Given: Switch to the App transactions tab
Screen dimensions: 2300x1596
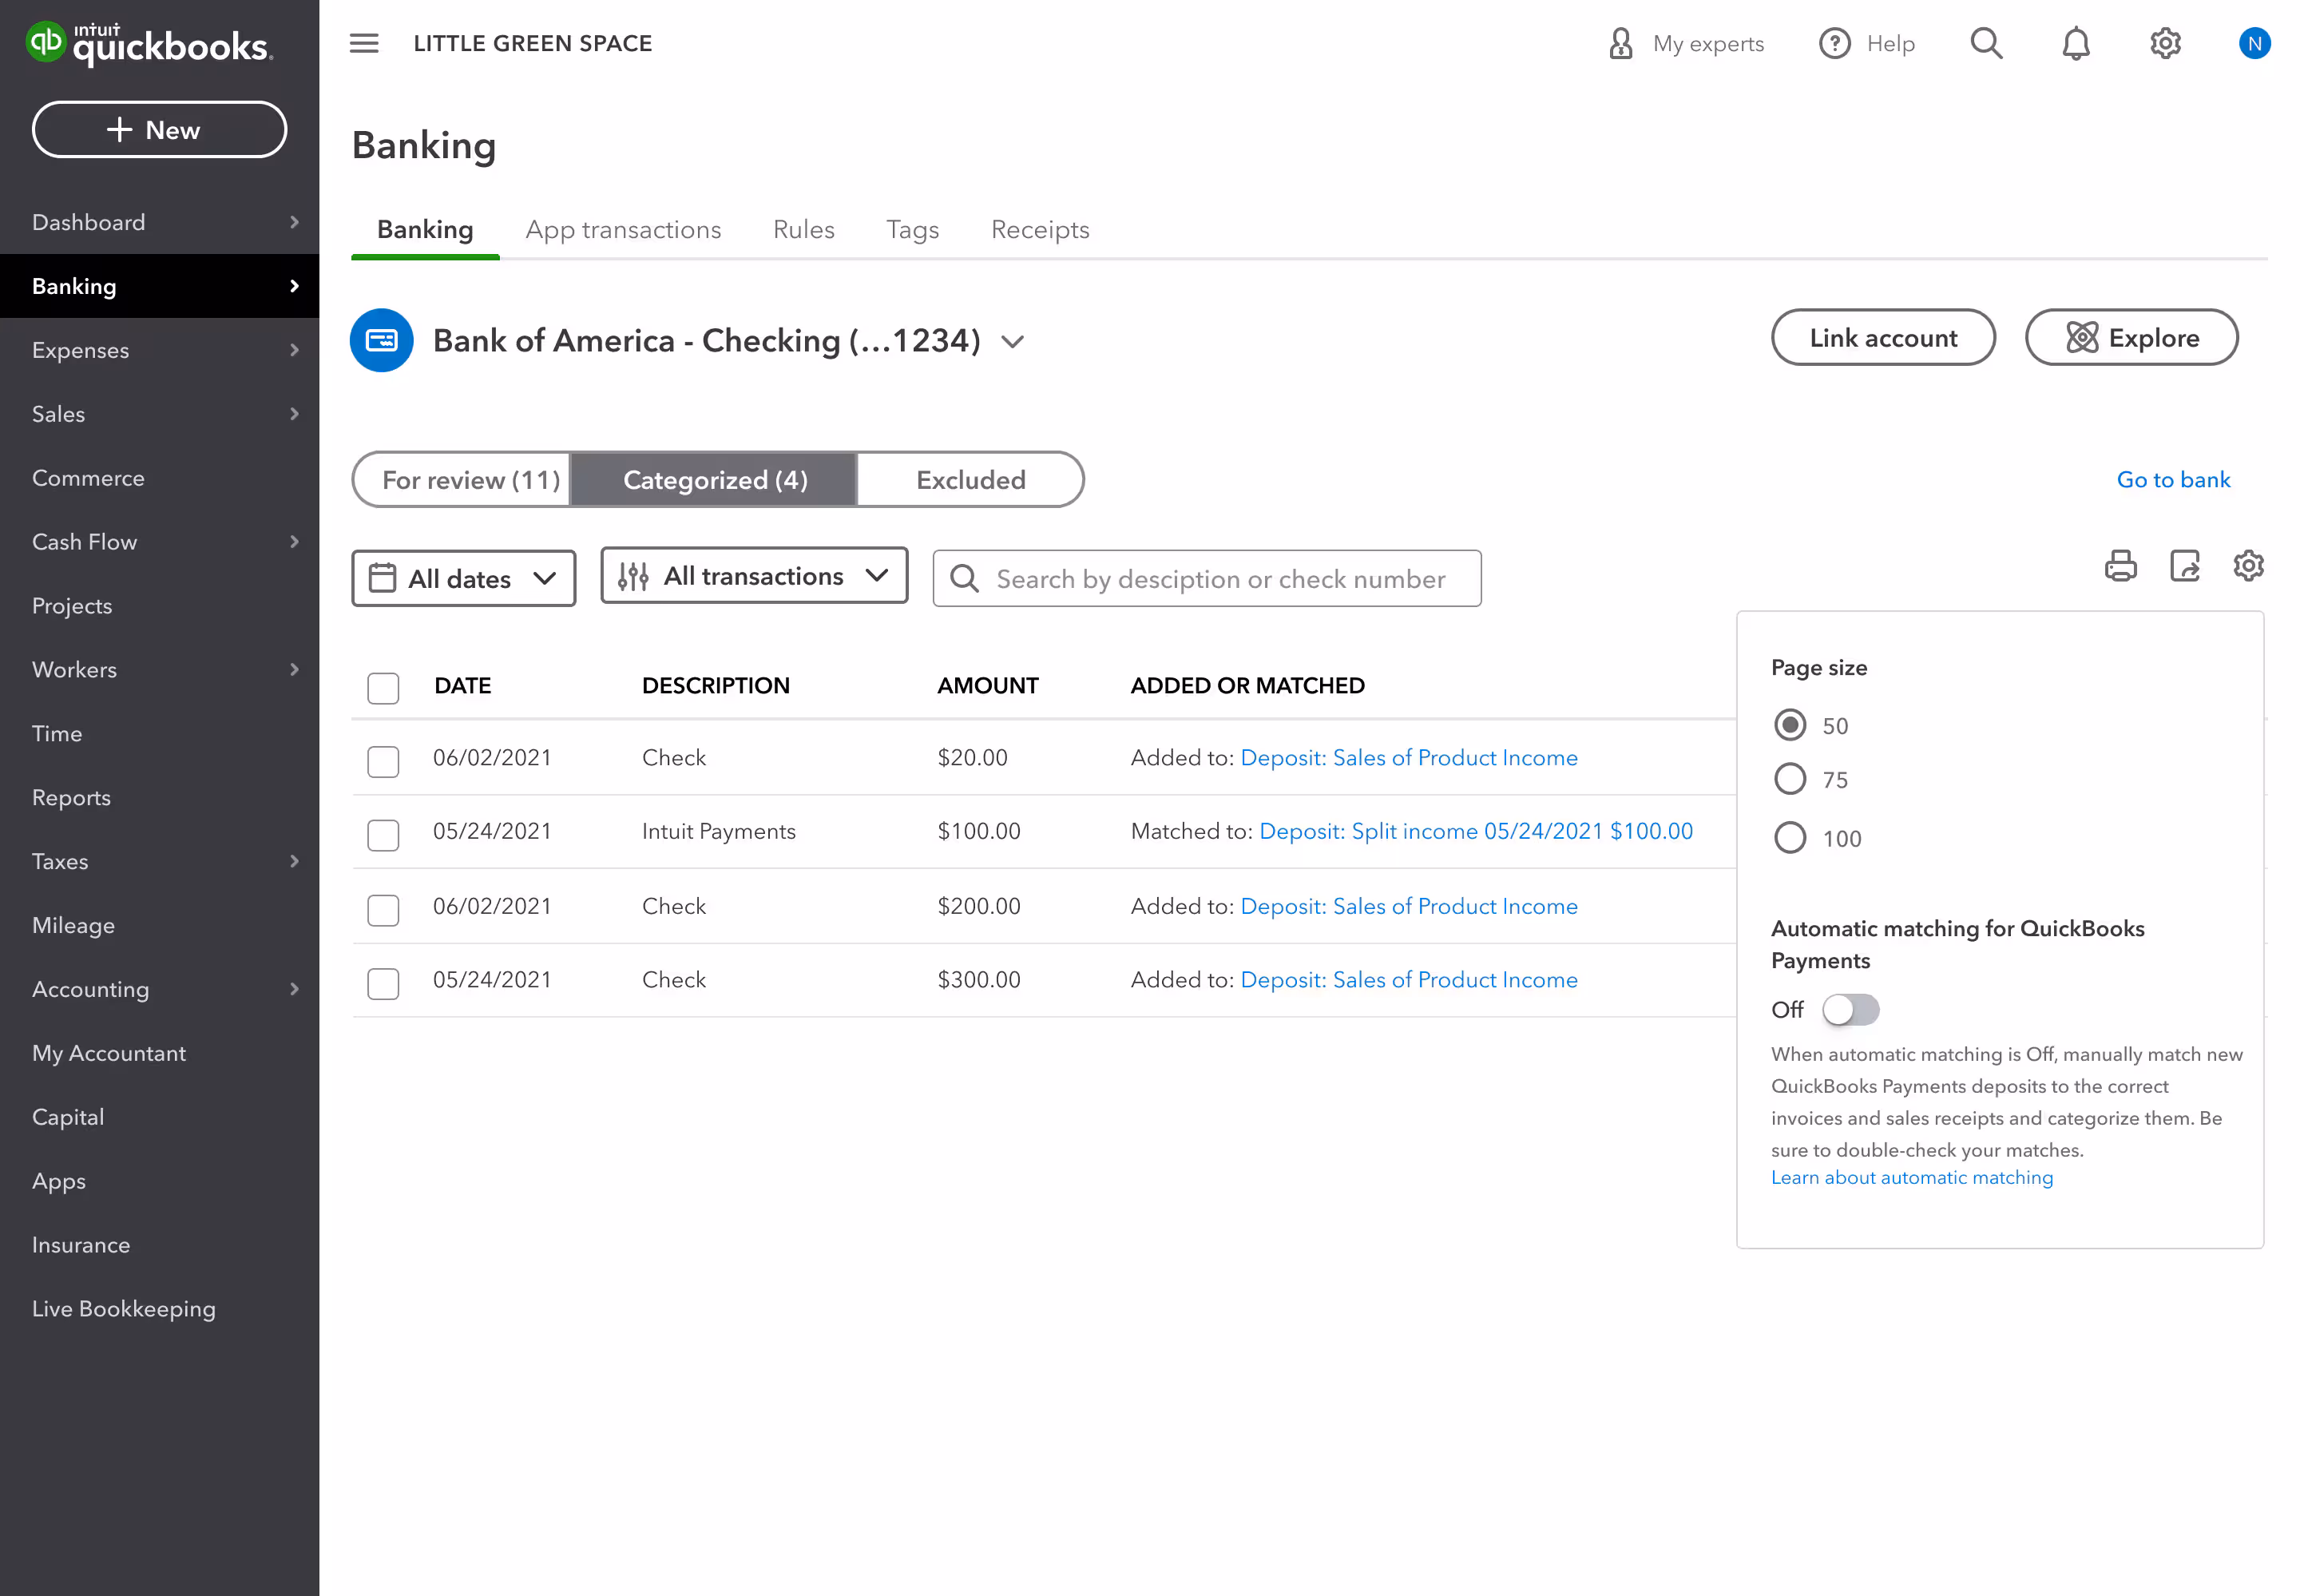Looking at the screenshot, I should coord(623,230).
